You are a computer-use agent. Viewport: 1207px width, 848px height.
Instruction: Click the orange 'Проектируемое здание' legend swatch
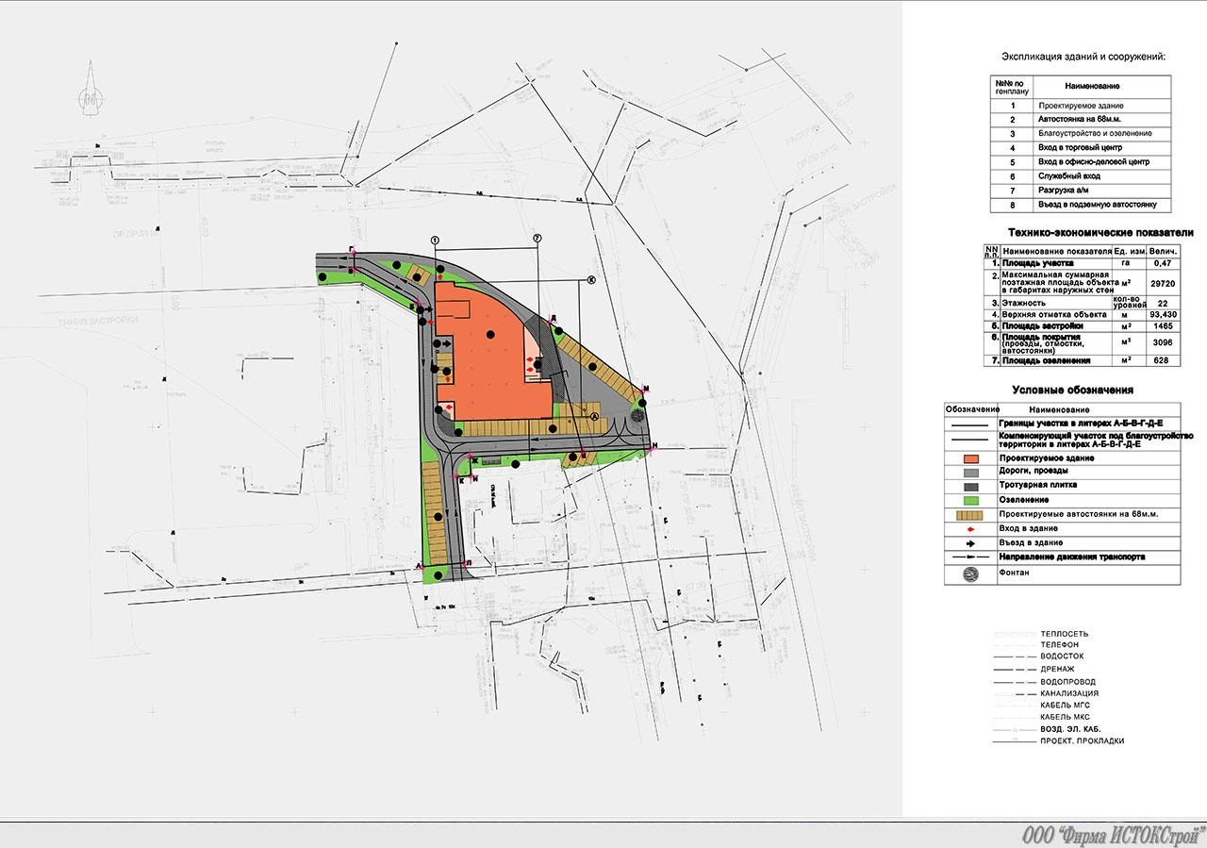969,457
